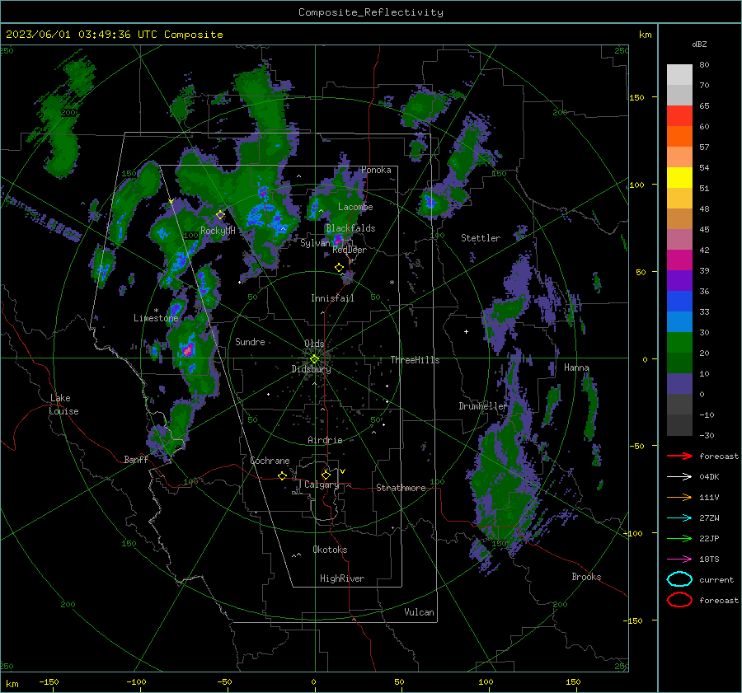The height and width of the screenshot is (693, 742).
Task: Click the Ponoka city label
Action: pos(376,170)
